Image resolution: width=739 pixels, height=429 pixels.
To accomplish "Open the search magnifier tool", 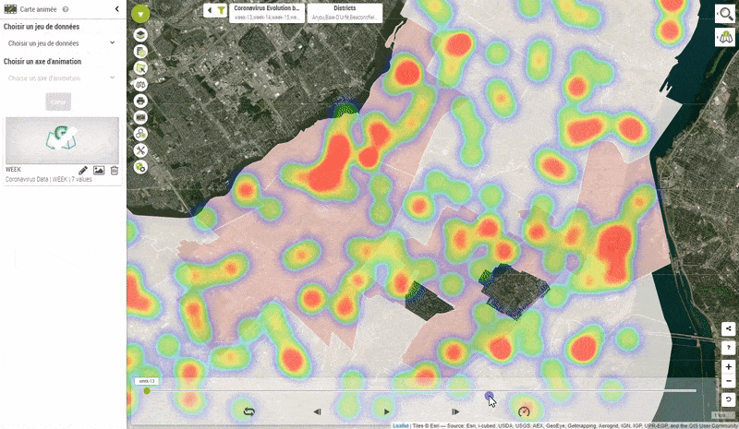I will pyautogui.click(x=724, y=14).
